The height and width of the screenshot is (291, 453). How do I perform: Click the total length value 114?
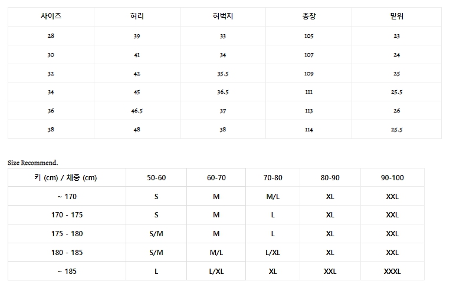309,130
